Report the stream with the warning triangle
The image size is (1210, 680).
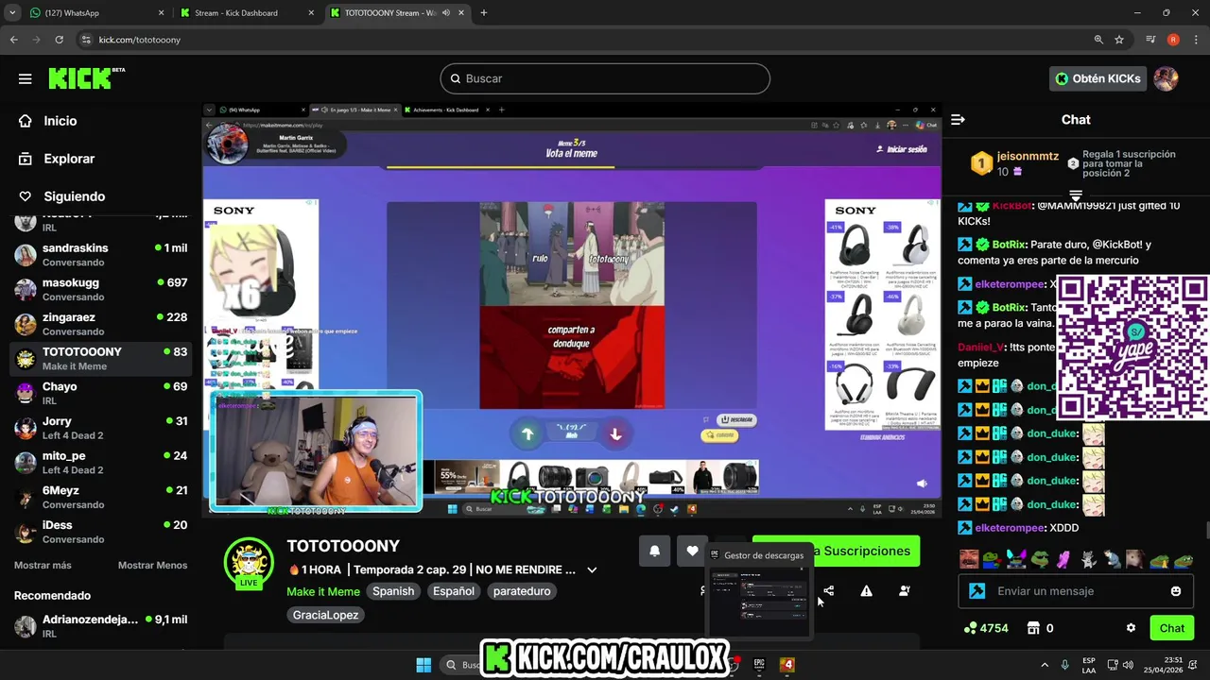point(866,591)
